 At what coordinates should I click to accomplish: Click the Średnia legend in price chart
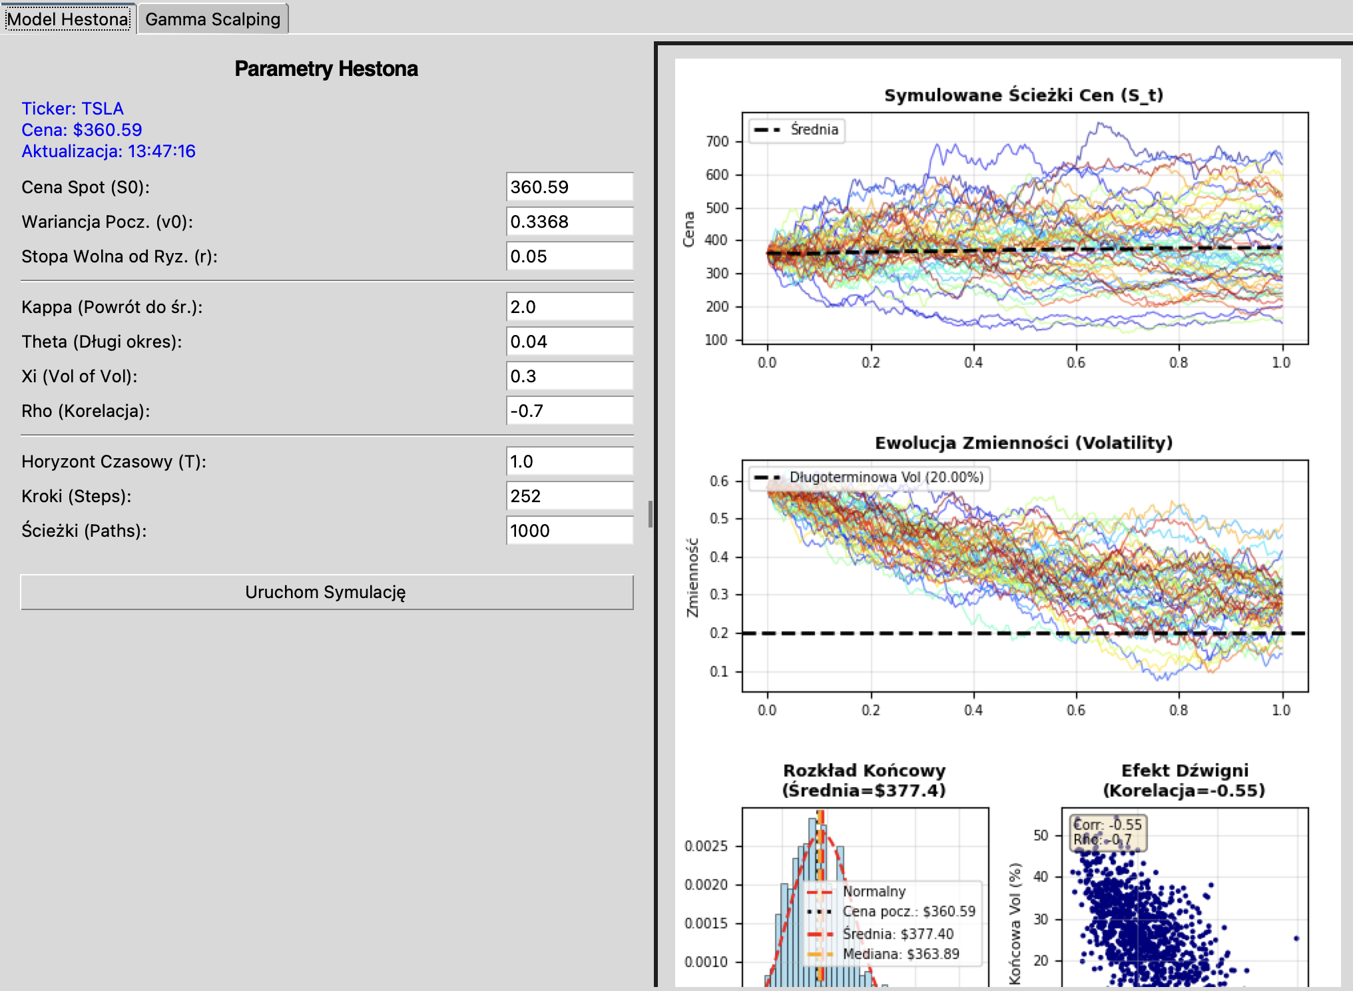[797, 130]
